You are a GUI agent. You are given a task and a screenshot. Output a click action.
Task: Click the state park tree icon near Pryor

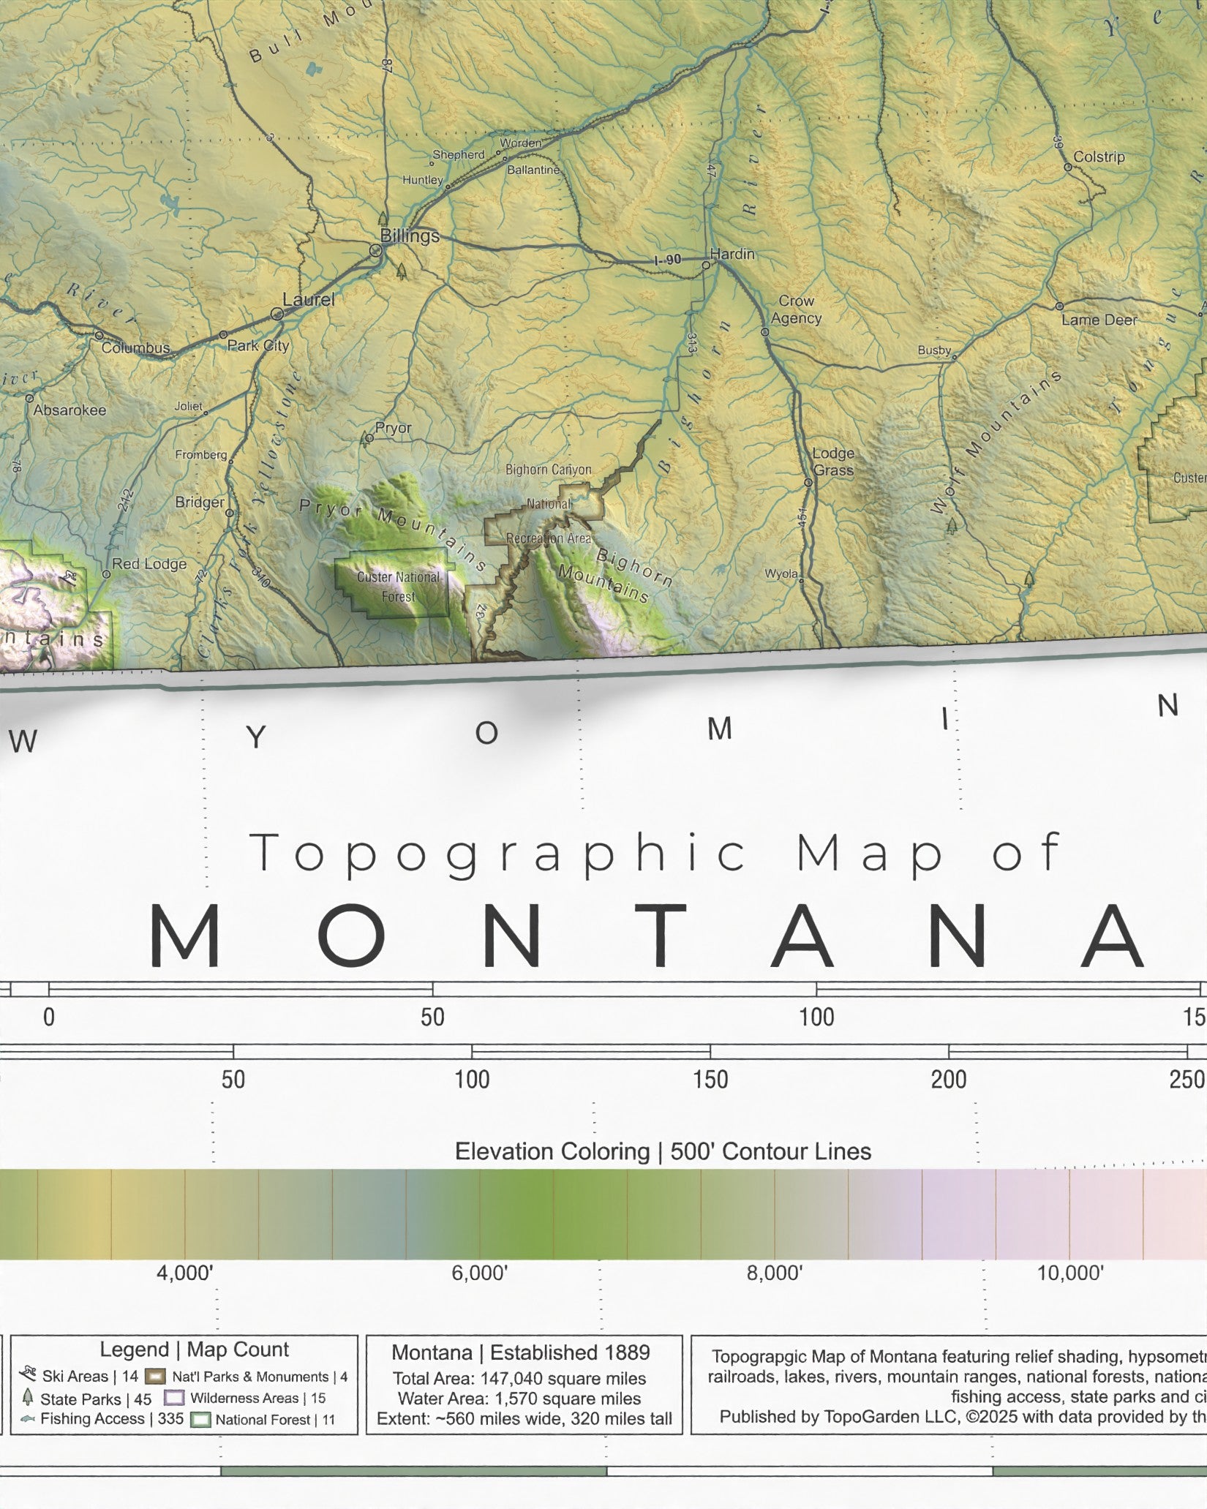(365, 439)
